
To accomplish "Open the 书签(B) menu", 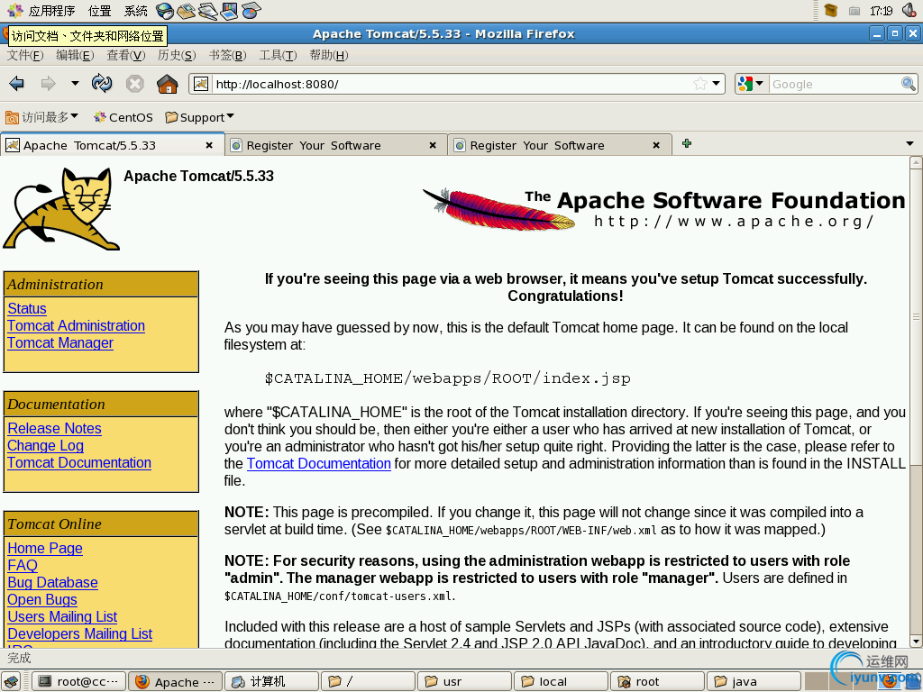I will coord(228,55).
